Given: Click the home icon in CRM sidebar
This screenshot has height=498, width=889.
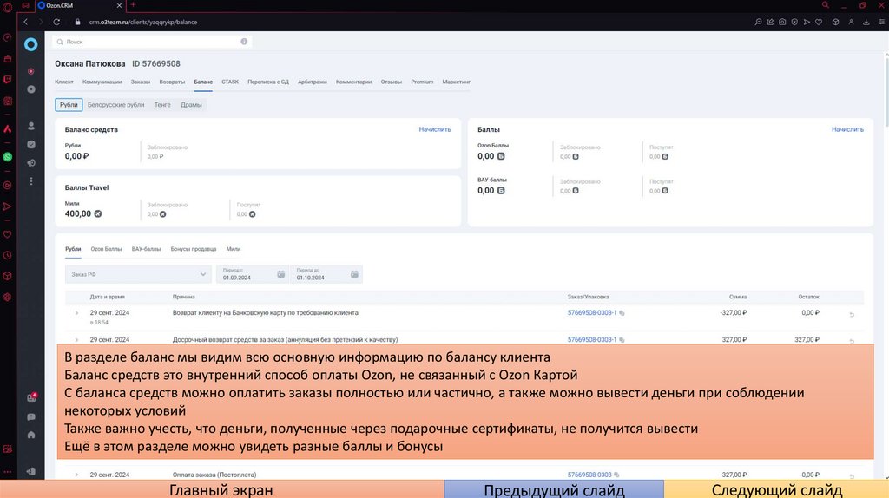Looking at the screenshot, I should (31, 436).
